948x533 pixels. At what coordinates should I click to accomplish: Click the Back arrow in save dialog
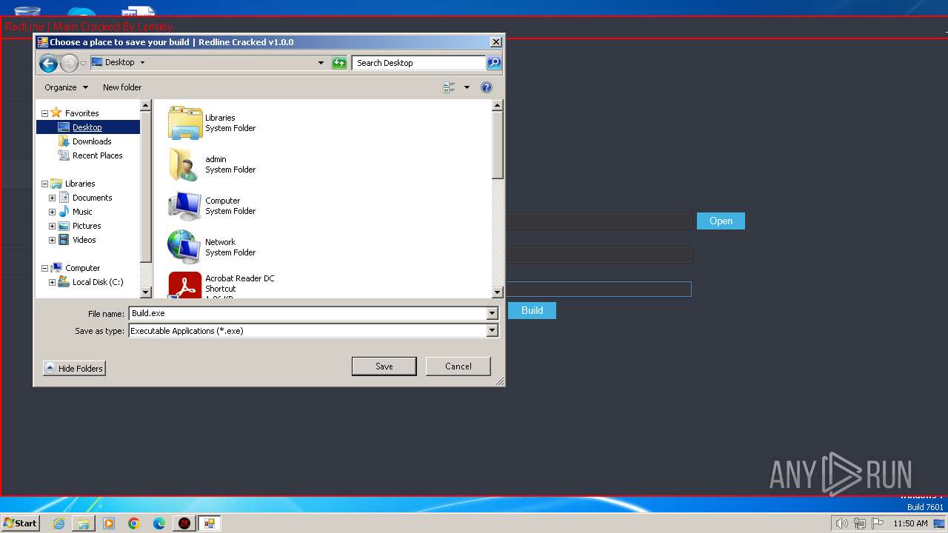tap(49, 63)
